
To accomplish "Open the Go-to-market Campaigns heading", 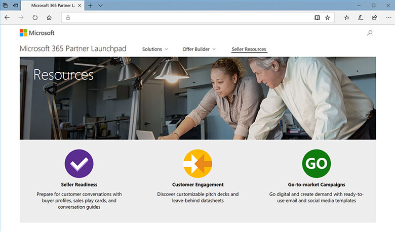I will 317,184.
